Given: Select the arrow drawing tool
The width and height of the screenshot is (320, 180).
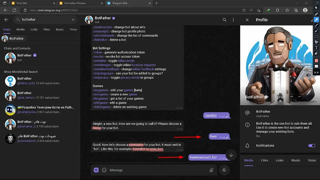Looking at the screenshot, I should (316, 31).
